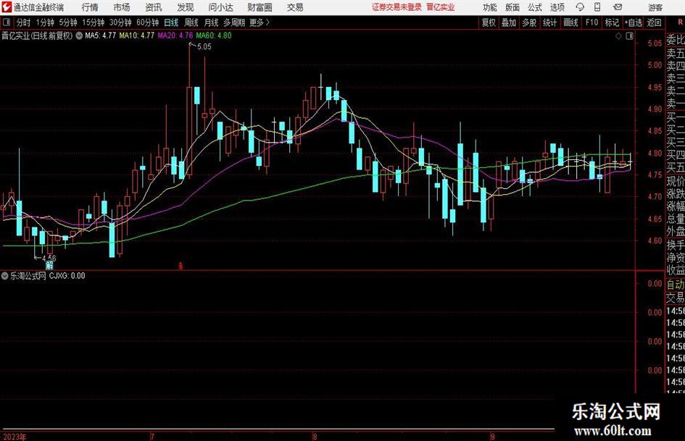Switch to 1分钟 period

pyautogui.click(x=45, y=22)
